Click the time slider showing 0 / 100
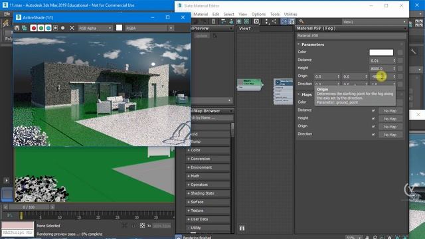The width and height of the screenshot is (425, 239). click(x=29, y=207)
